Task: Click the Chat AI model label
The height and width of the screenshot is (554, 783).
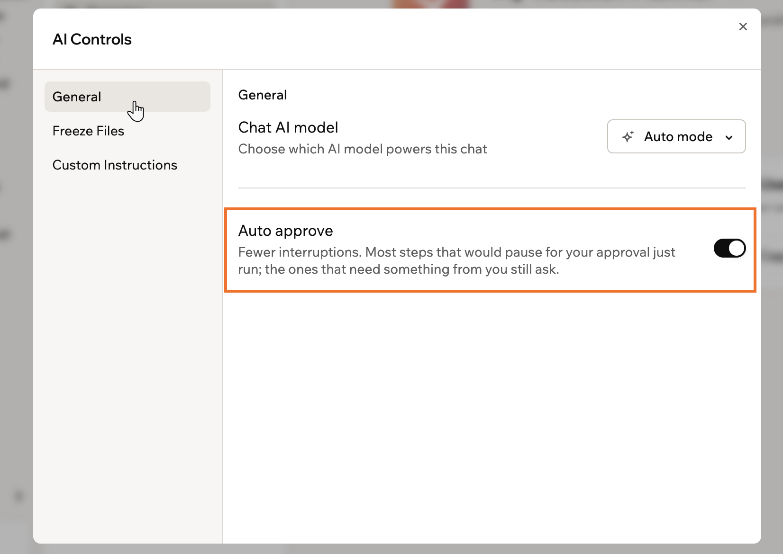Action: coord(288,127)
